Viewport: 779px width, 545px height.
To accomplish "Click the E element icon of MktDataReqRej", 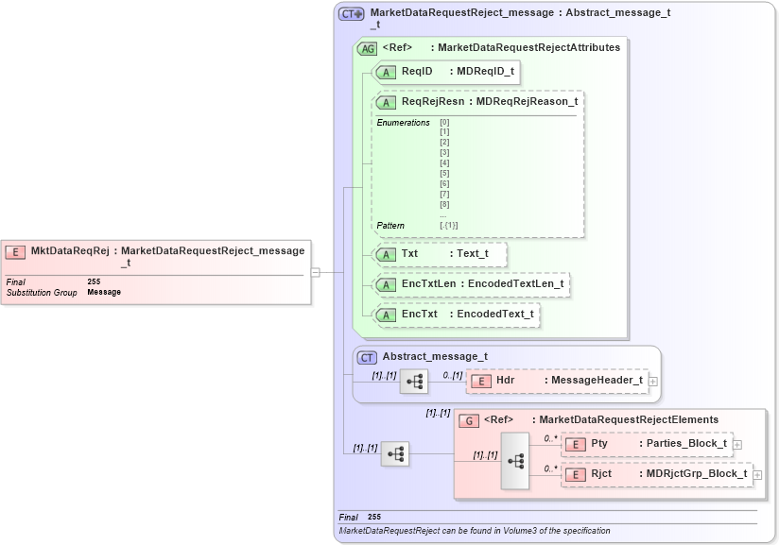I will click(13, 252).
